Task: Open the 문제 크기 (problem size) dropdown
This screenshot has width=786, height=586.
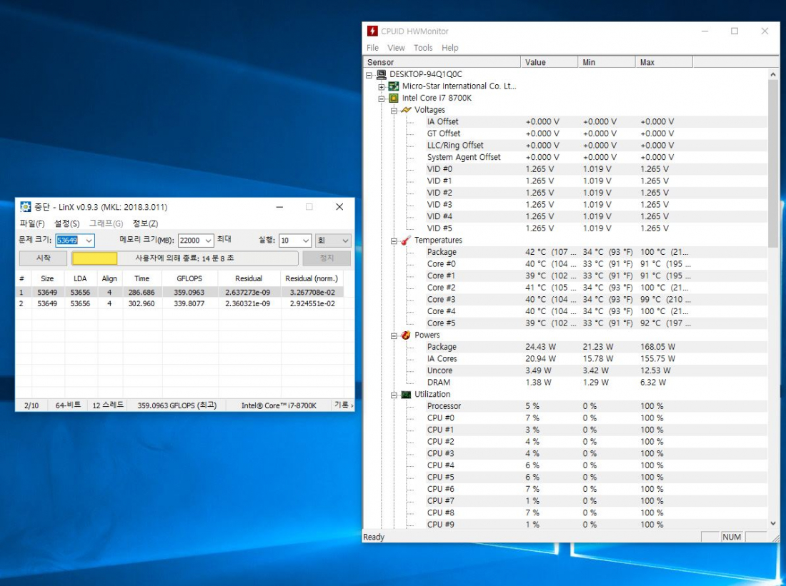Action: pos(89,241)
